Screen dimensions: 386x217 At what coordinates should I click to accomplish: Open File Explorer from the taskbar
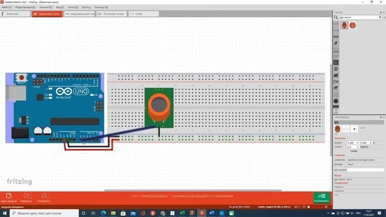coord(113,213)
